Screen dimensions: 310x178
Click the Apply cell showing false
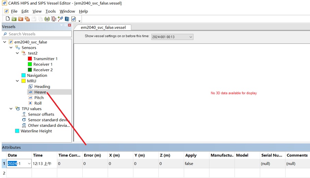(196, 163)
